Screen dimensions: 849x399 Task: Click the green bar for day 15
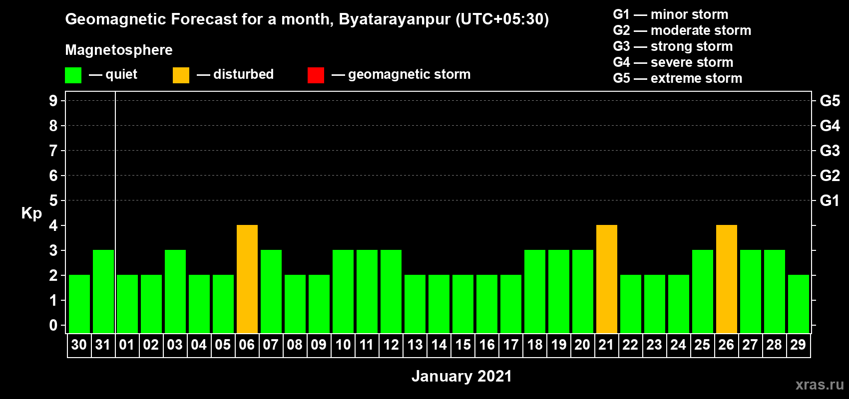tap(463, 304)
